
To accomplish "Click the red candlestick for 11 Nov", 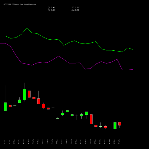I will coord(39,101).
